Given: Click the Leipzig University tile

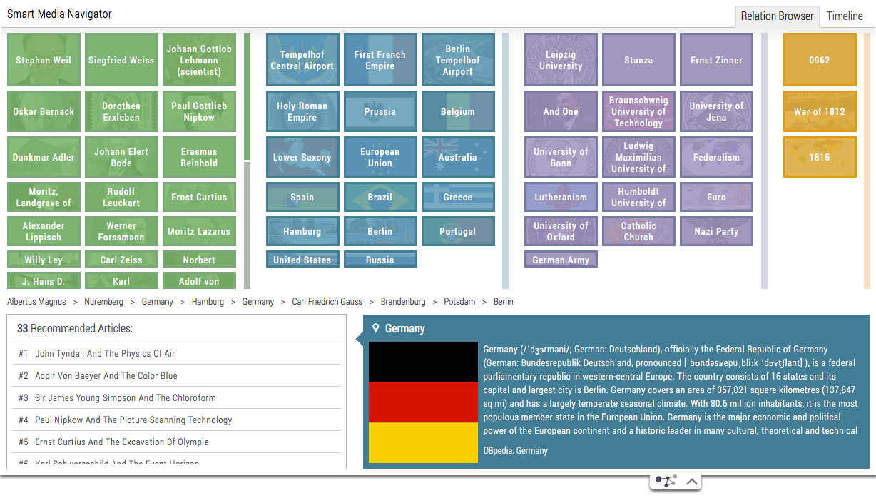Looking at the screenshot, I should tap(561, 60).
